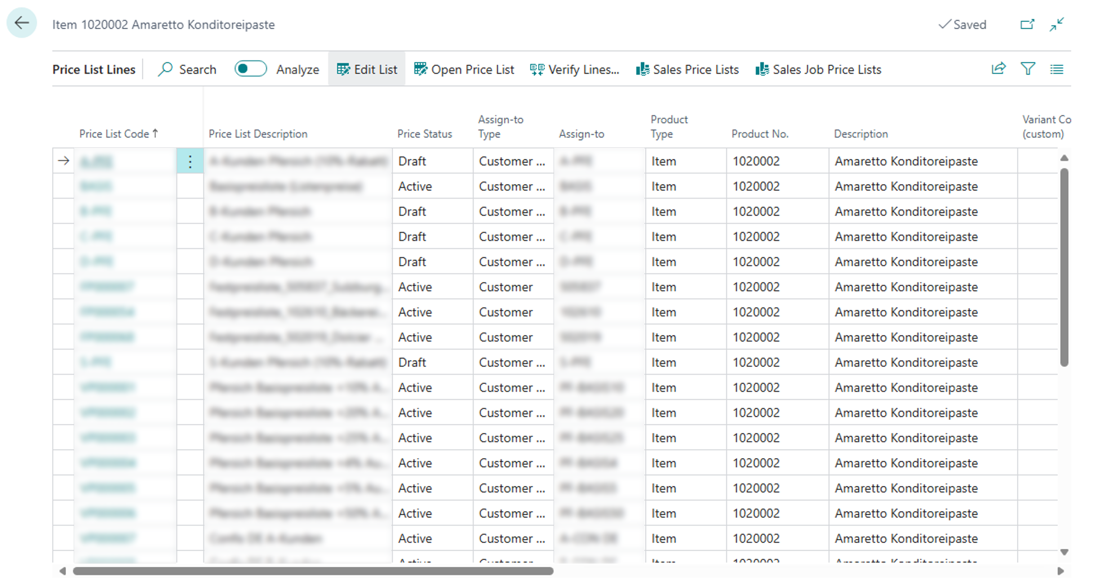Open blurred Price List Code link in first row
Image resolution: width=1101 pixels, height=587 pixels.
(96, 161)
